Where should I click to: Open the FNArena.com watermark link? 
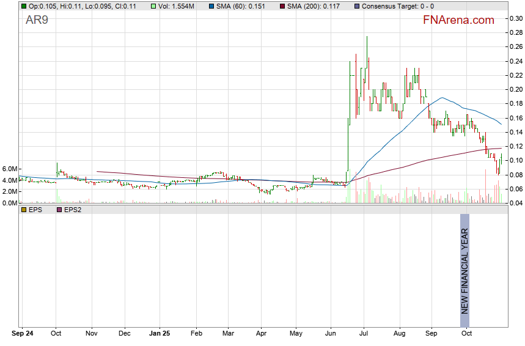pos(458,20)
